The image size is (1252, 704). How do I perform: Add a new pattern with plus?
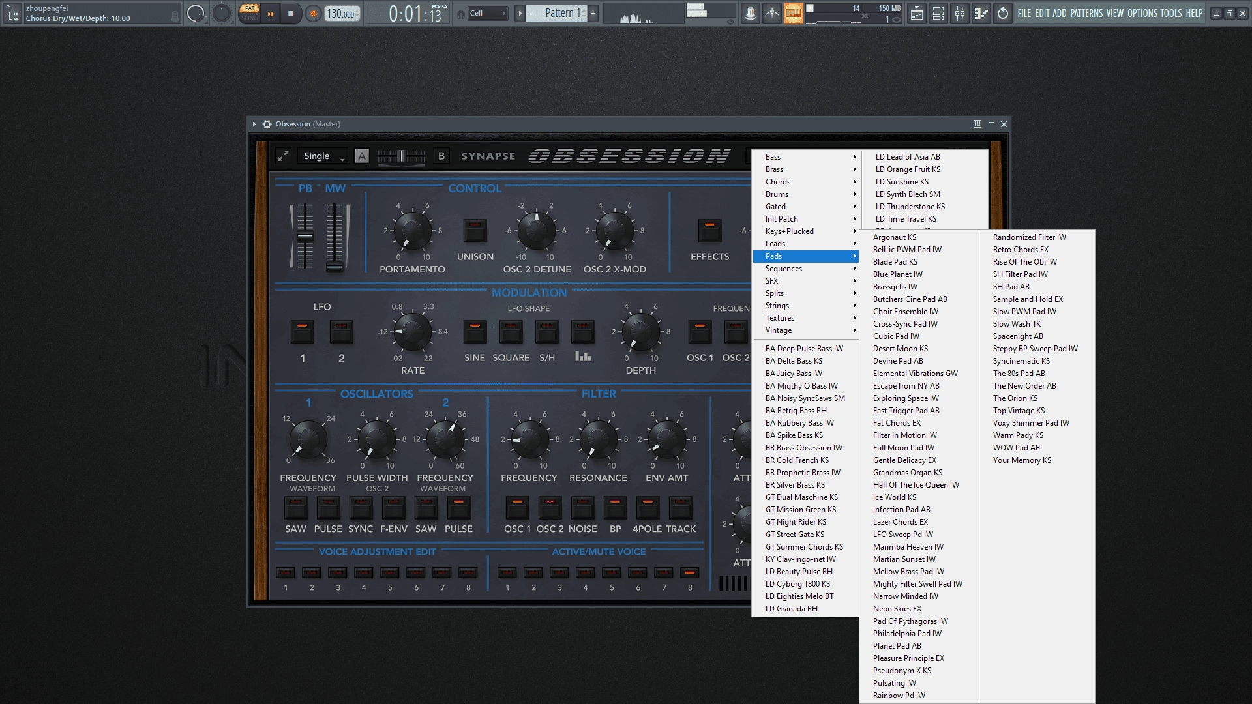click(x=593, y=13)
